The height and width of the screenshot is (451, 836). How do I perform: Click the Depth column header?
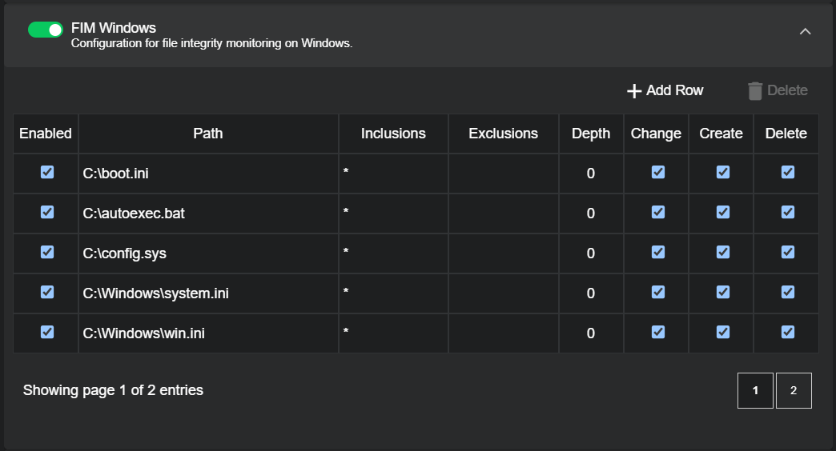(x=591, y=134)
